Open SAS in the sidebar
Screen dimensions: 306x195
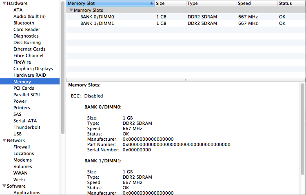click(18, 114)
